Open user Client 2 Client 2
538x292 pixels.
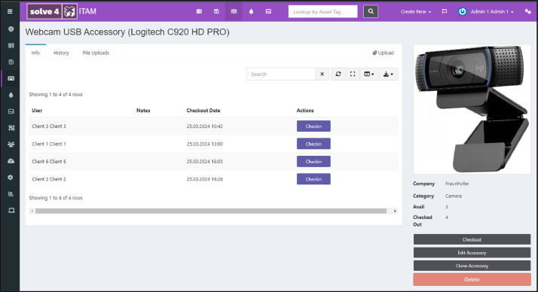pyautogui.click(x=49, y=179)
